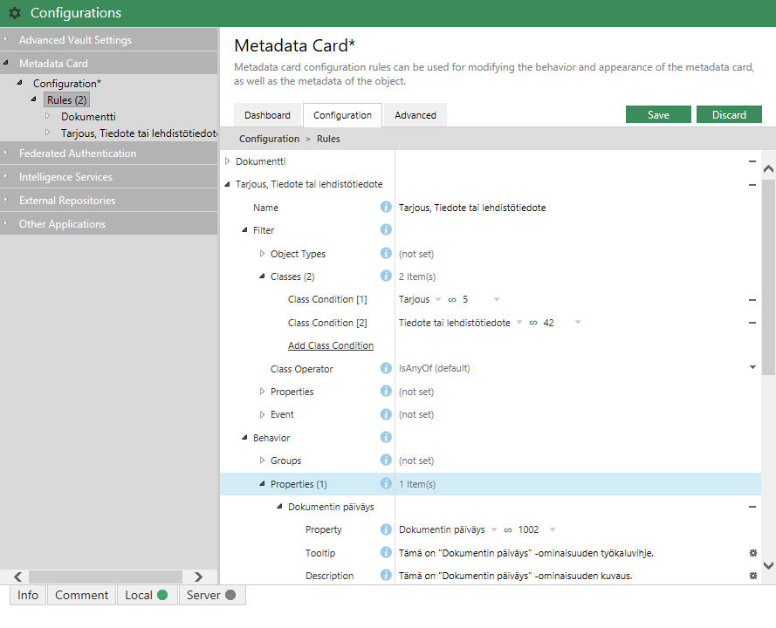Image resolution: width=776 pixels, height=628 pixels.
Task: Click the info icon next to Name
Action: point(386,208)
